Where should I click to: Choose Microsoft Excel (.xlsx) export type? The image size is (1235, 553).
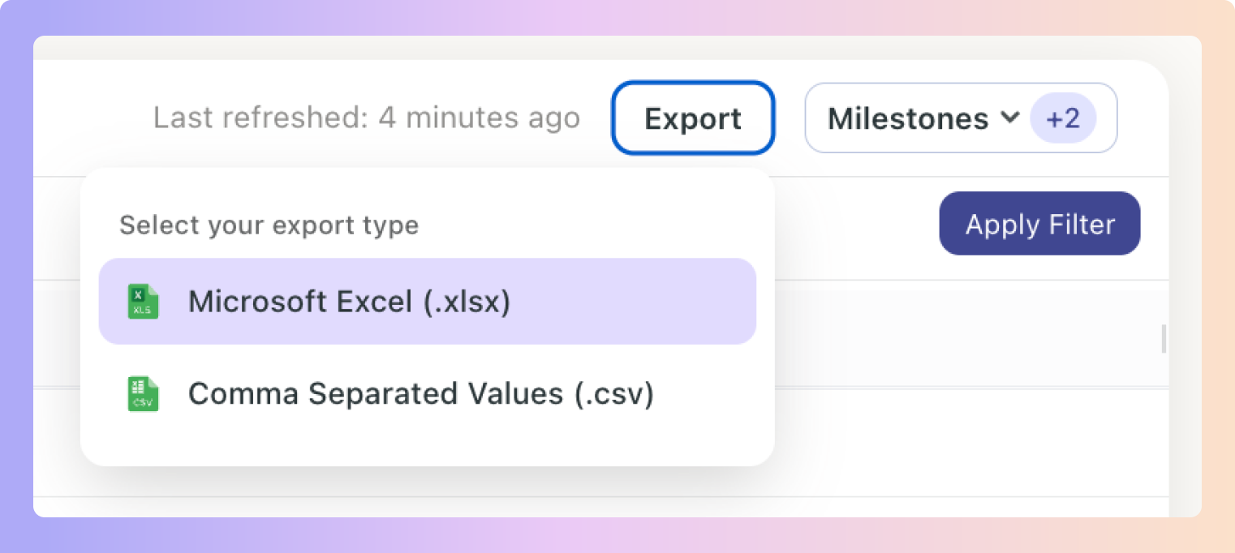pyautogui.click(x=428, y=302)
